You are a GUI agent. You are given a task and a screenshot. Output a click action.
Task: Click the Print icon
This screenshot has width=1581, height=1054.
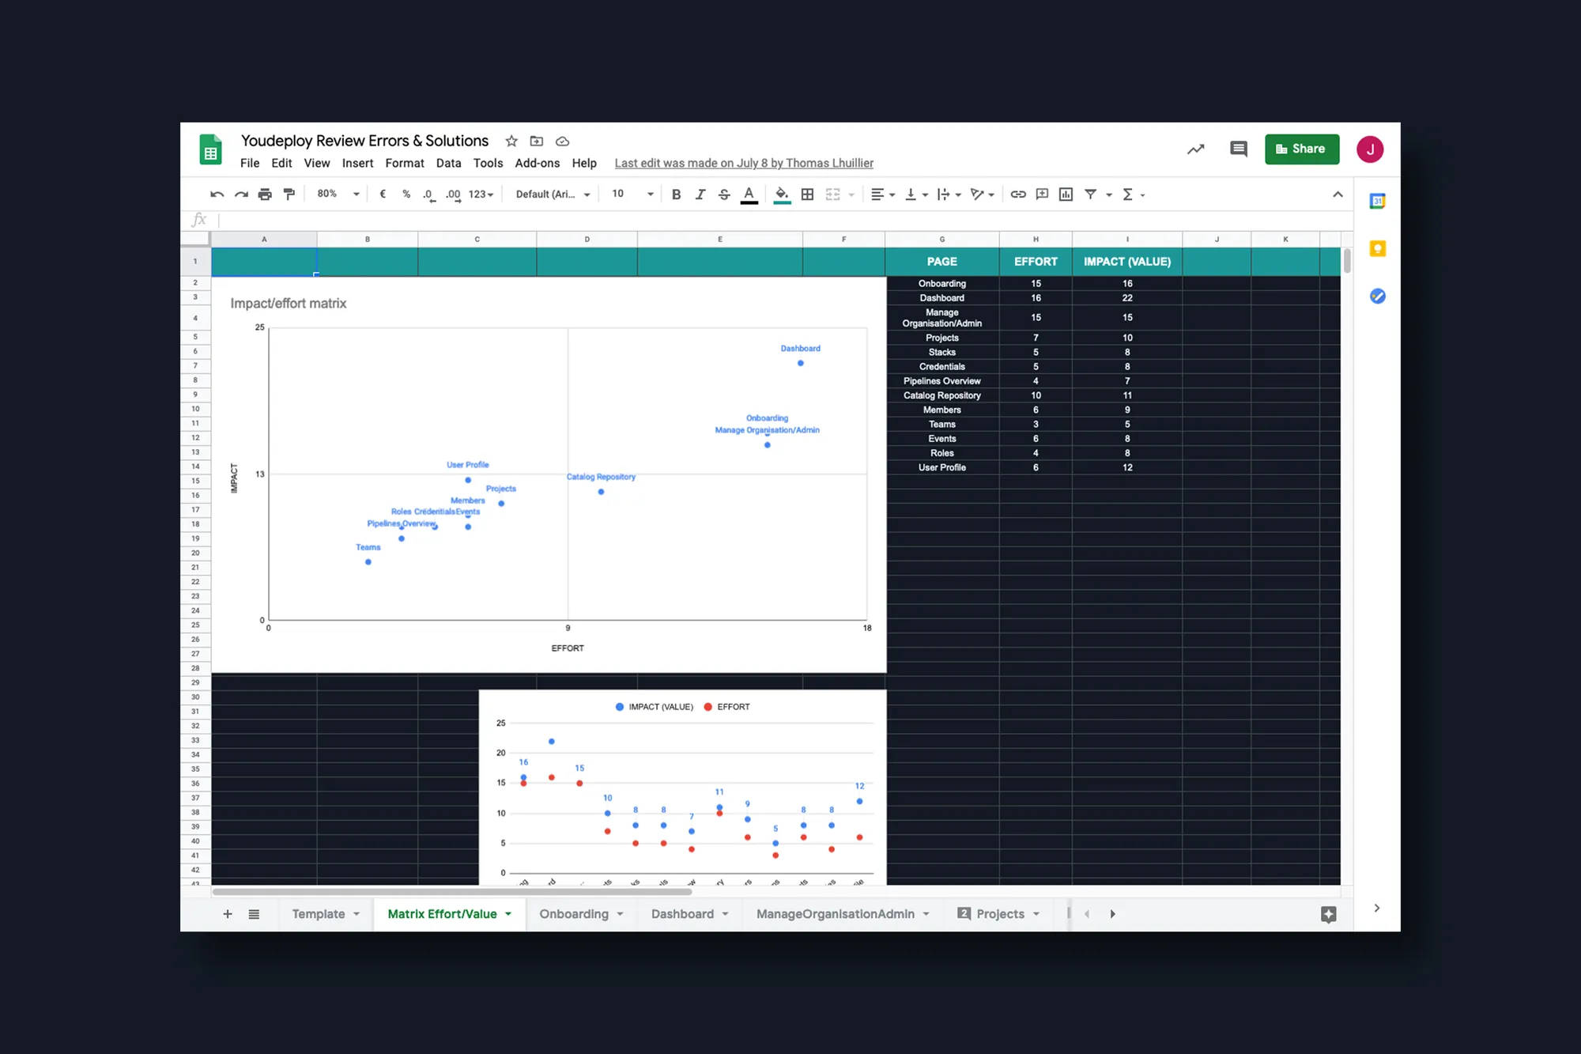(265, 195)
